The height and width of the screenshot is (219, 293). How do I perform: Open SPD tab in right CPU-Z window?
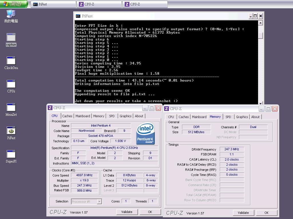tap(228, 117)
